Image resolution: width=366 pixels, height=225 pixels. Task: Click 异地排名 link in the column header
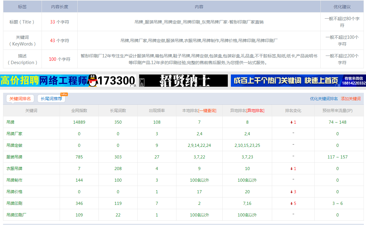click(255, 111)
